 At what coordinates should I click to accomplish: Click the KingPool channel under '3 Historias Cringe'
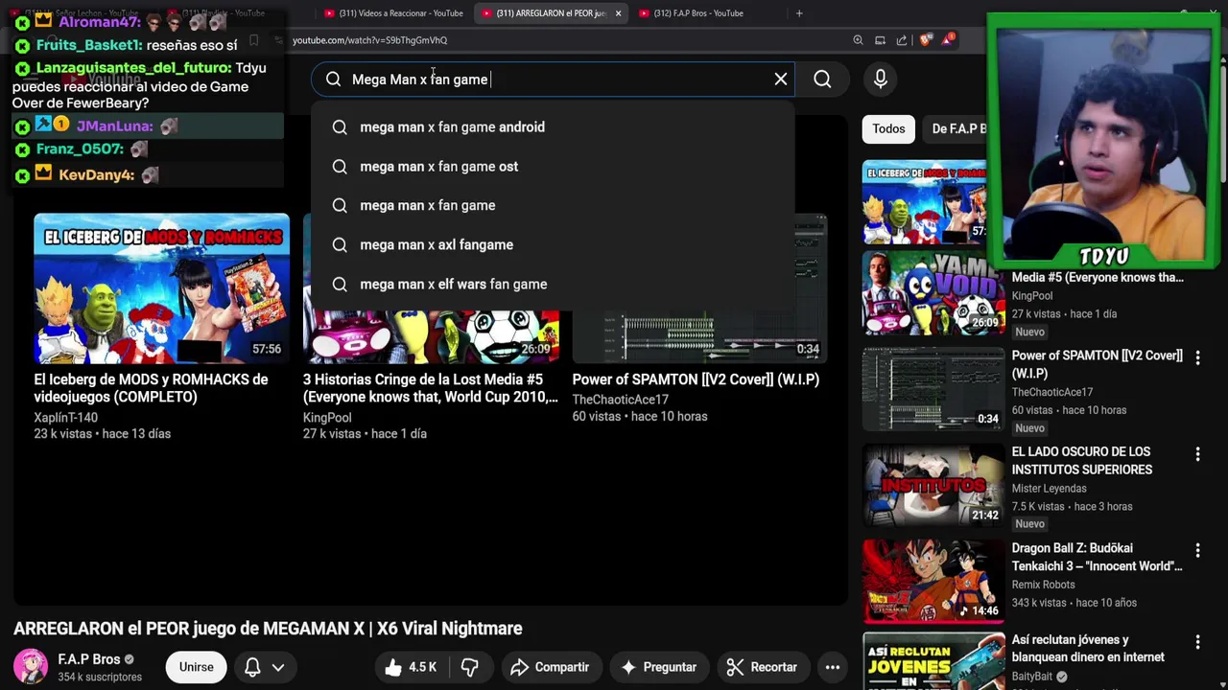pos(327,418)
